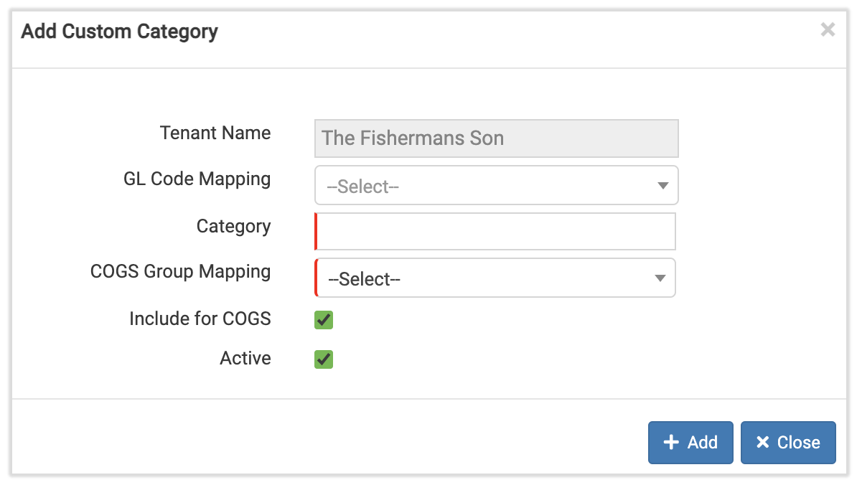This screenshot has height=485, width=857.
Task: Click the "GL Code Mapping" label
Action: pos(197,179)
